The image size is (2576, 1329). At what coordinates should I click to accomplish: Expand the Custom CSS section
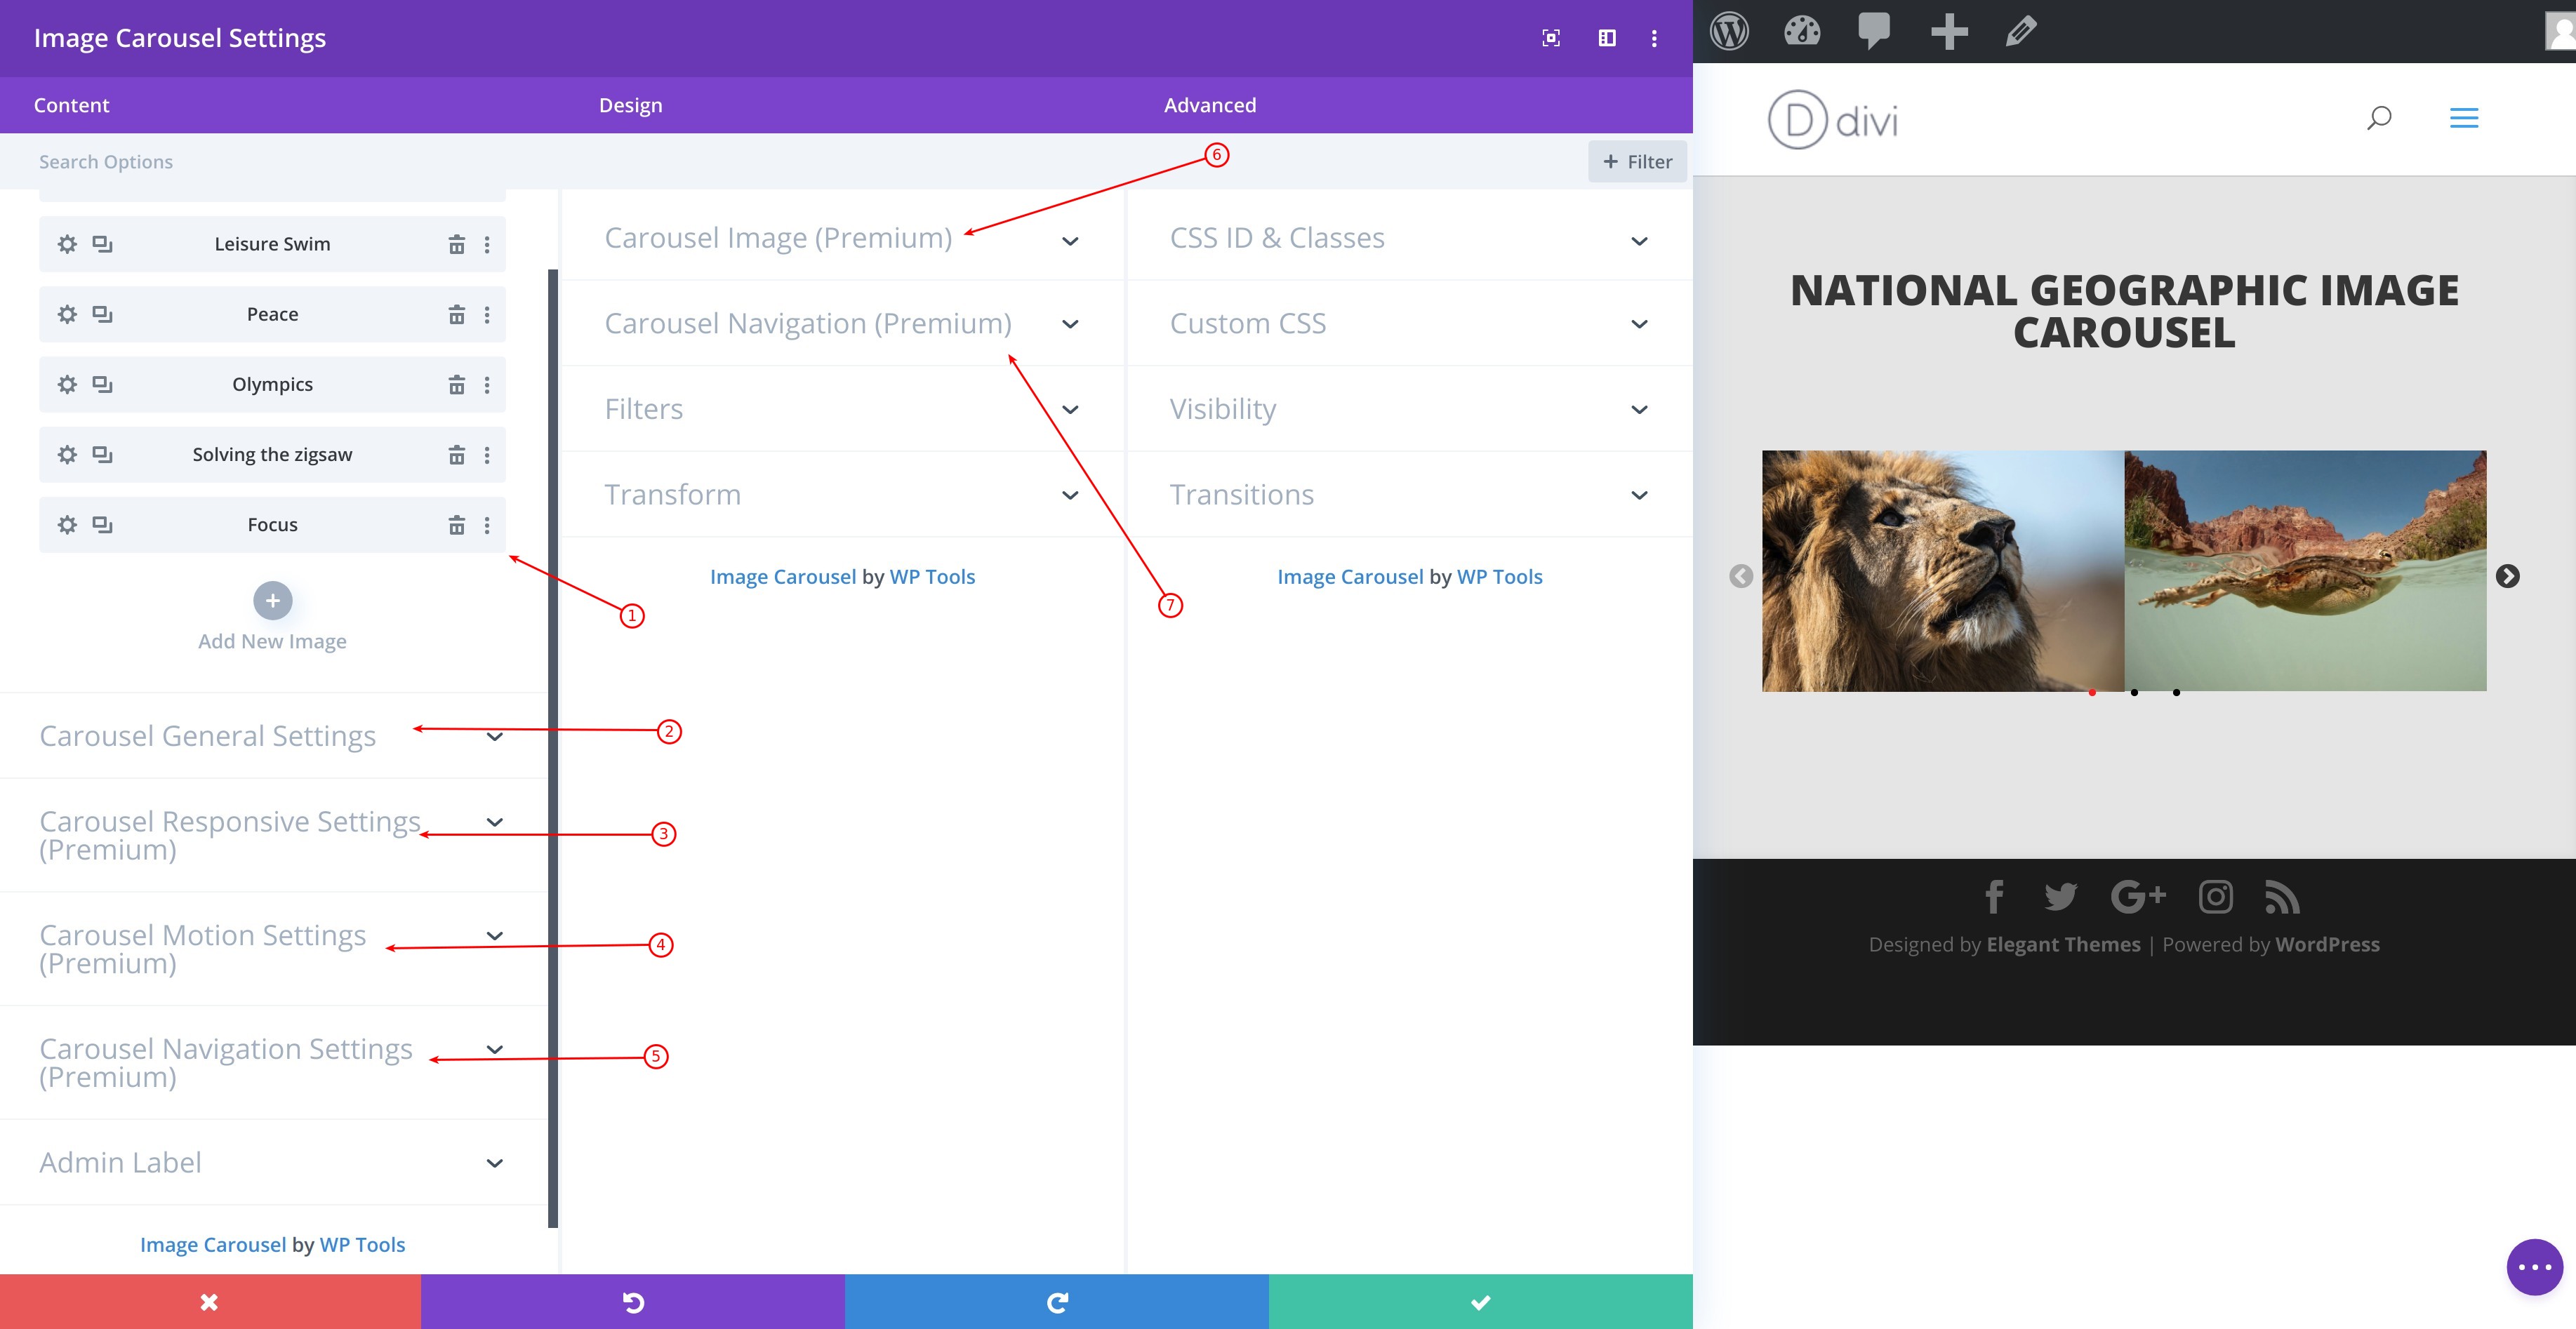pos(1409,323)
